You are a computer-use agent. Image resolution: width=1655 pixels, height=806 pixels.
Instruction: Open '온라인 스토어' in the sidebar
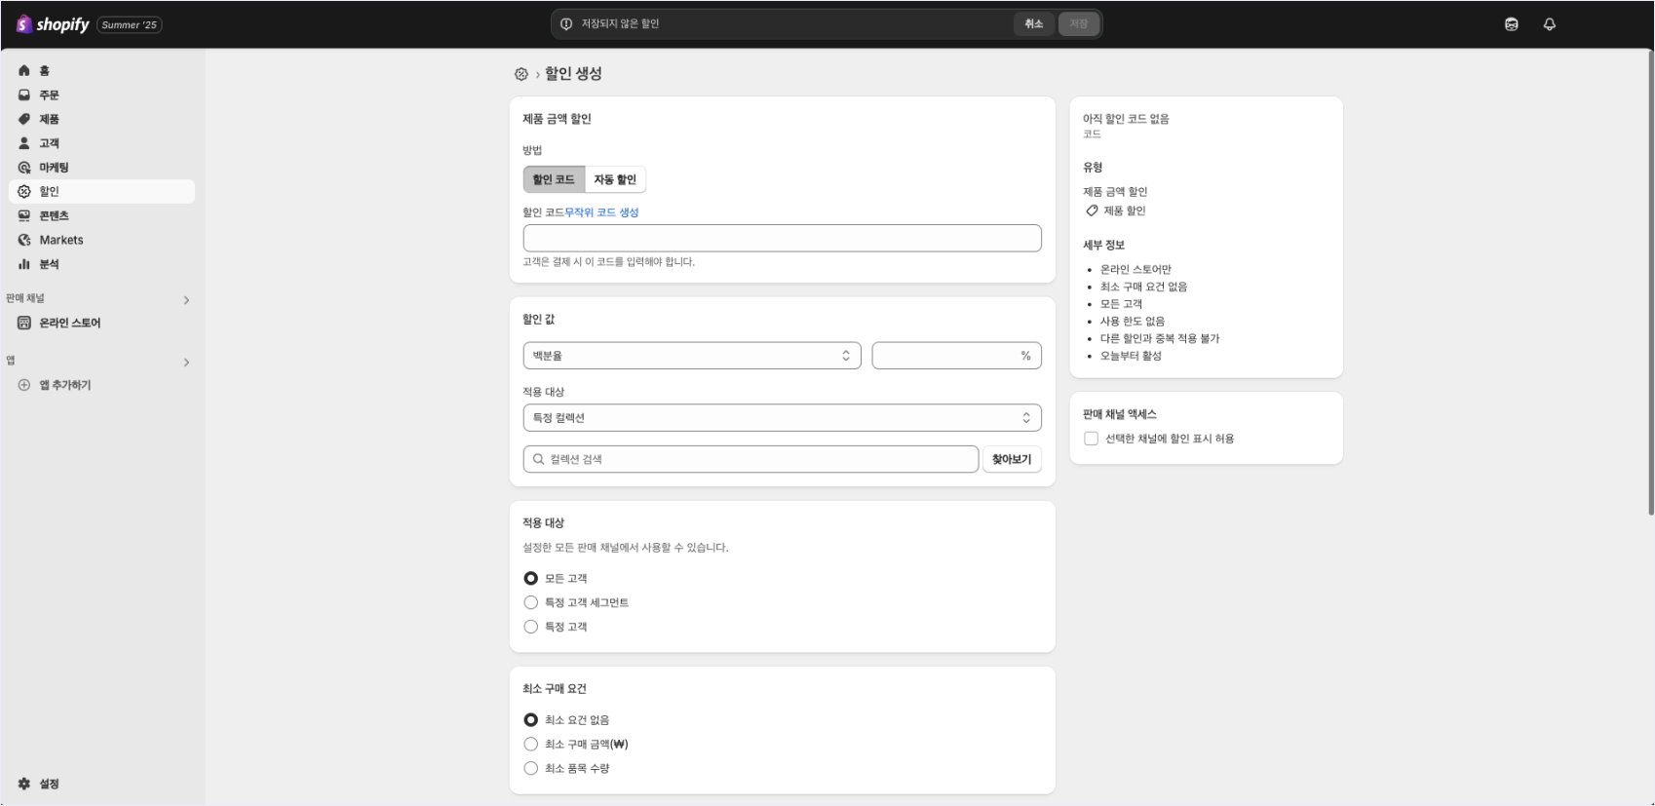[x=69, y=323]
